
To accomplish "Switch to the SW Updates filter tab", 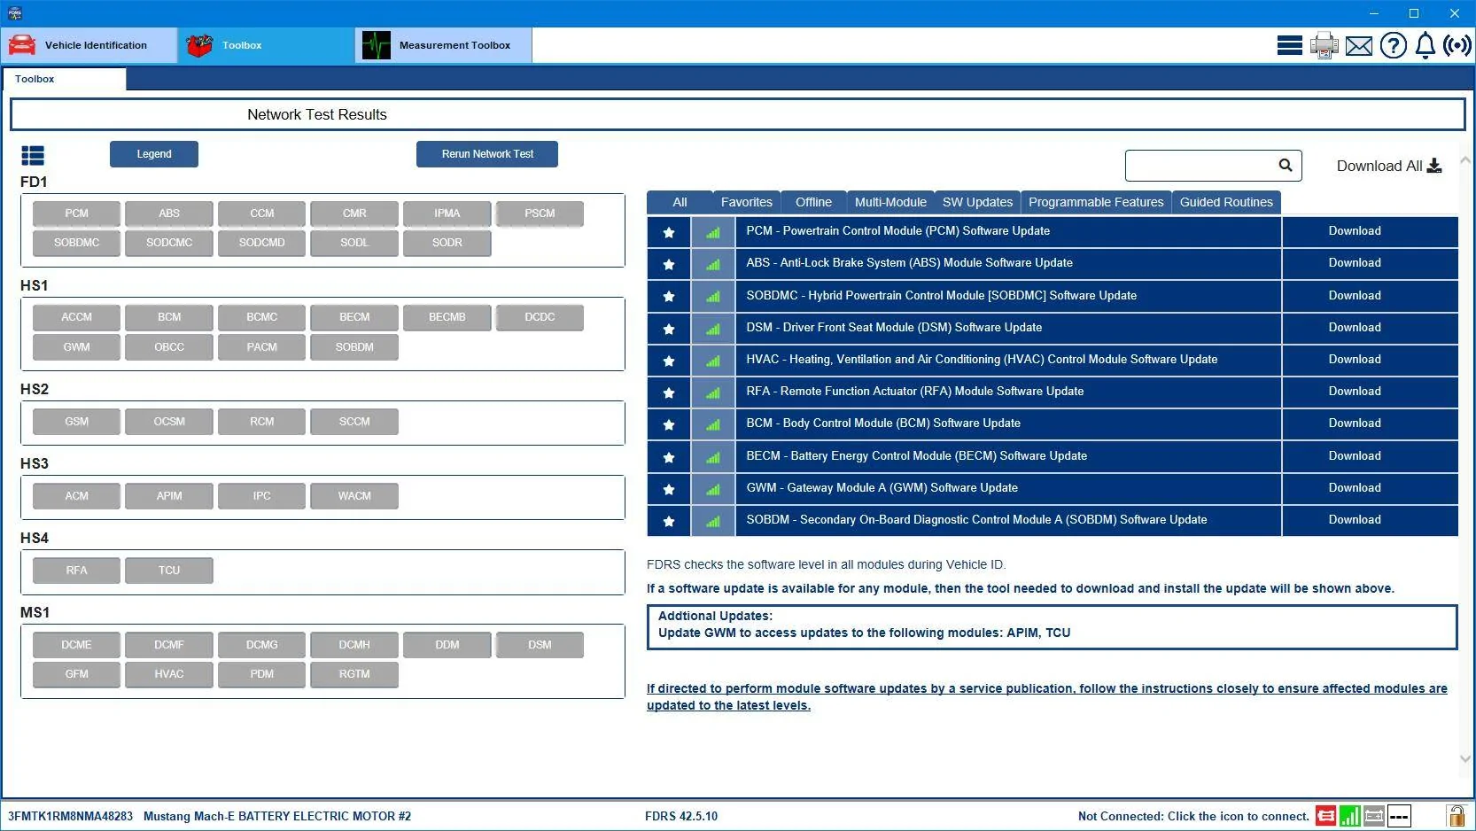I will point(977,202).
